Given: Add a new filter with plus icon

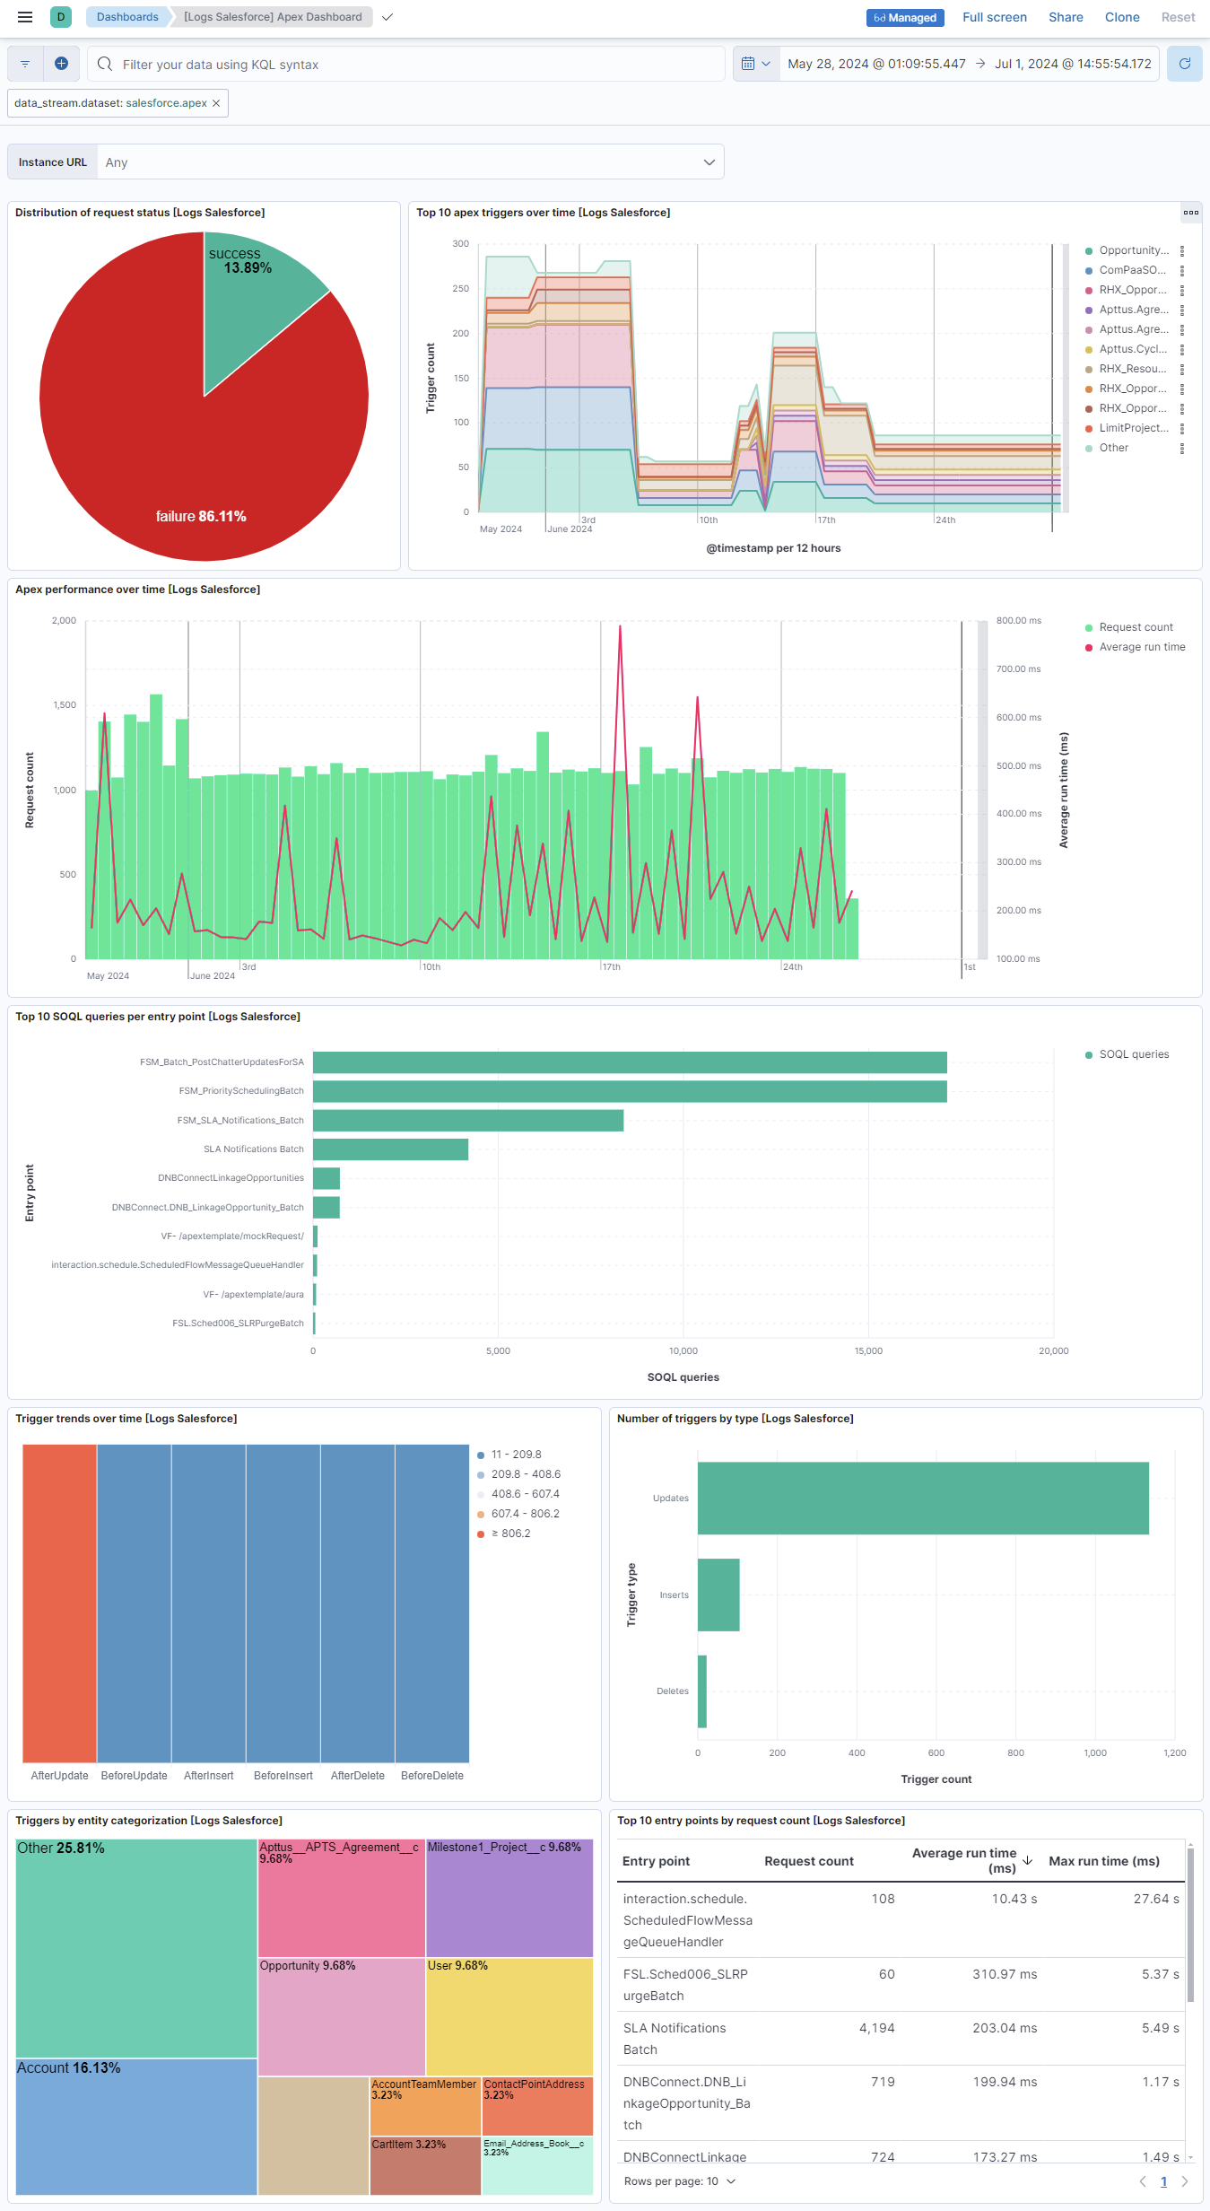Looking at the screenshot, I should point(61,64).
